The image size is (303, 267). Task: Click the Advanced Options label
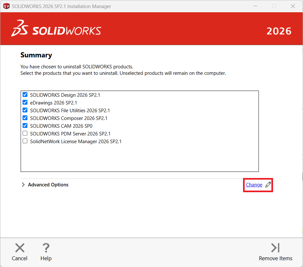click(48, 185)
